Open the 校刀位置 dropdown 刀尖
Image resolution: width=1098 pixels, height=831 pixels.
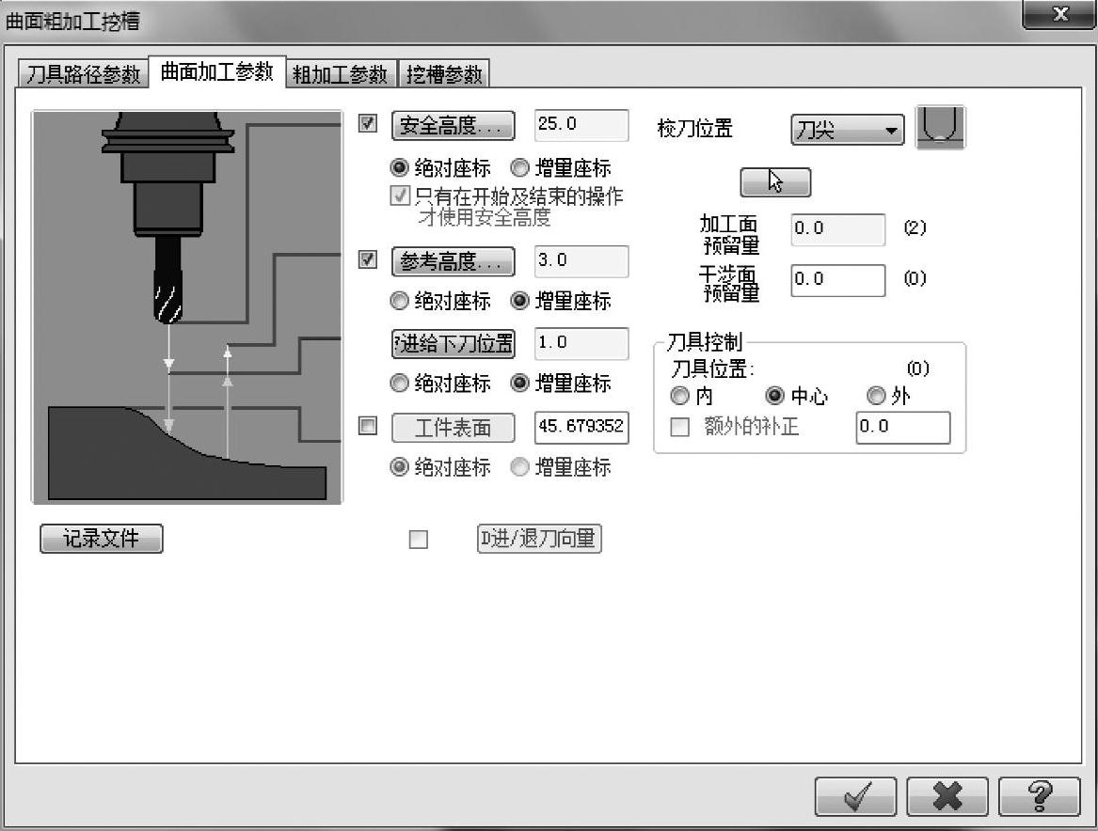point(848,130)
